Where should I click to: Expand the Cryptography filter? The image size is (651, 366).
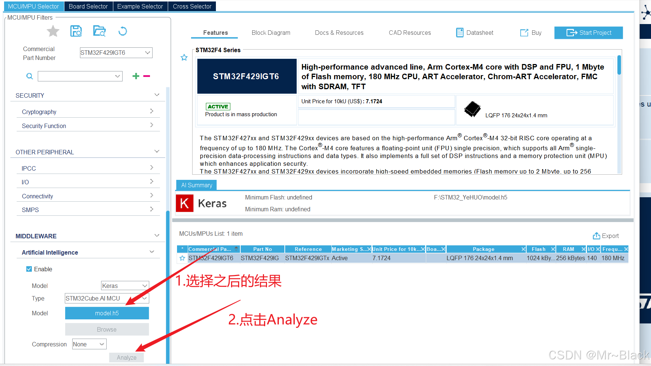(x=151, y=111)
